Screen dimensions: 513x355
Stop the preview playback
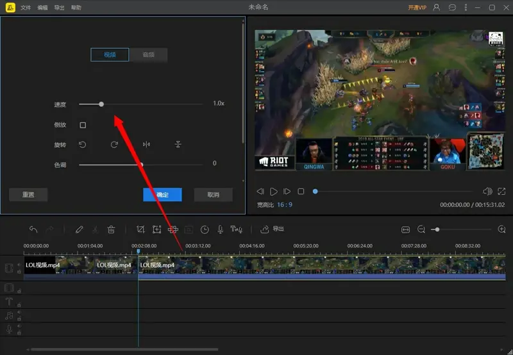pos(301,191)
